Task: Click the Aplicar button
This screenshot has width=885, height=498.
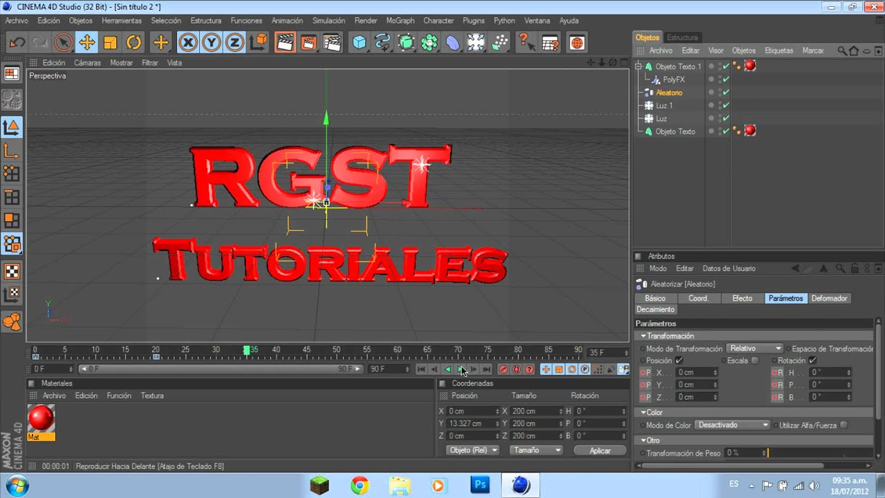Action: tap(600, 450)
